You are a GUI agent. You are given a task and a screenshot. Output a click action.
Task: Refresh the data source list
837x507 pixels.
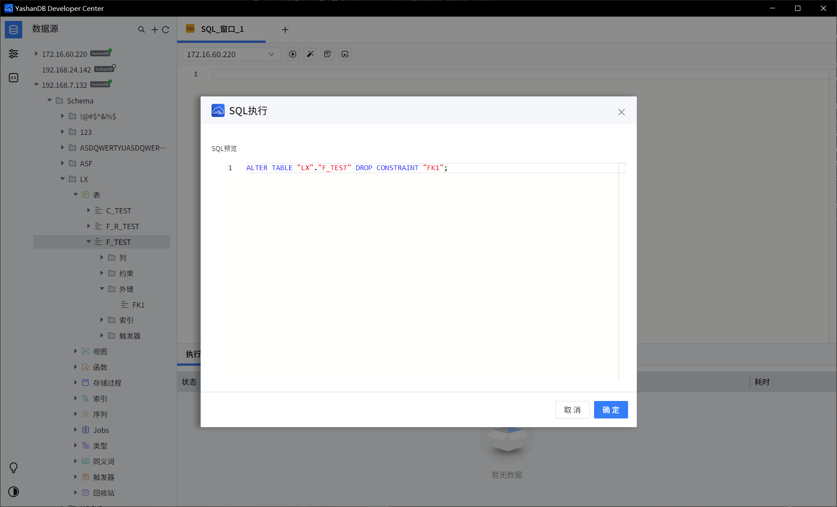tap(166, 30)
